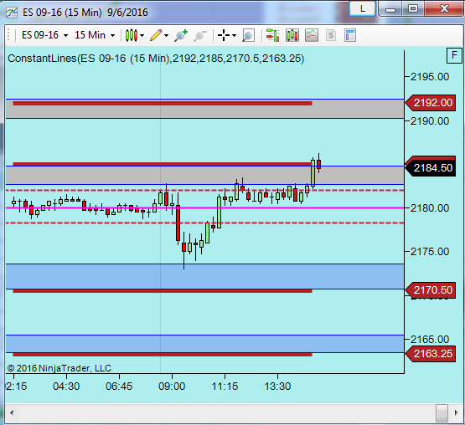Image resolution: width=465 pixels, height=425 pixels.
Task: Open the 15 Min interval dropdown
Action: (x=95, y=35)
